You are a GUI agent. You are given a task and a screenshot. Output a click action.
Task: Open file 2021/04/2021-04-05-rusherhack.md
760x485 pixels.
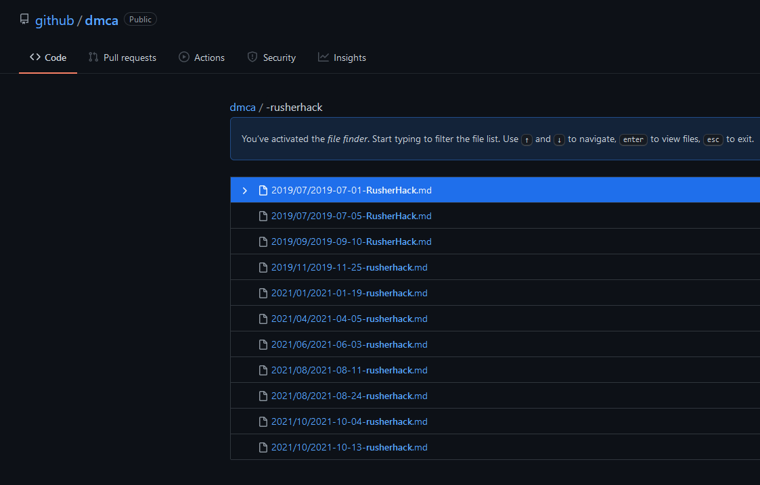(349, 319)
